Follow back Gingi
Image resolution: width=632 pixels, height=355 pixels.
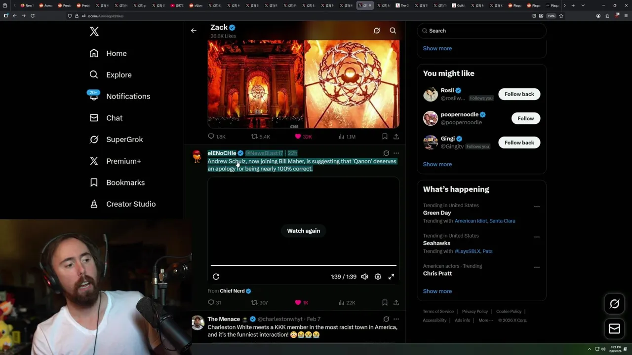(x=519, y=142)
